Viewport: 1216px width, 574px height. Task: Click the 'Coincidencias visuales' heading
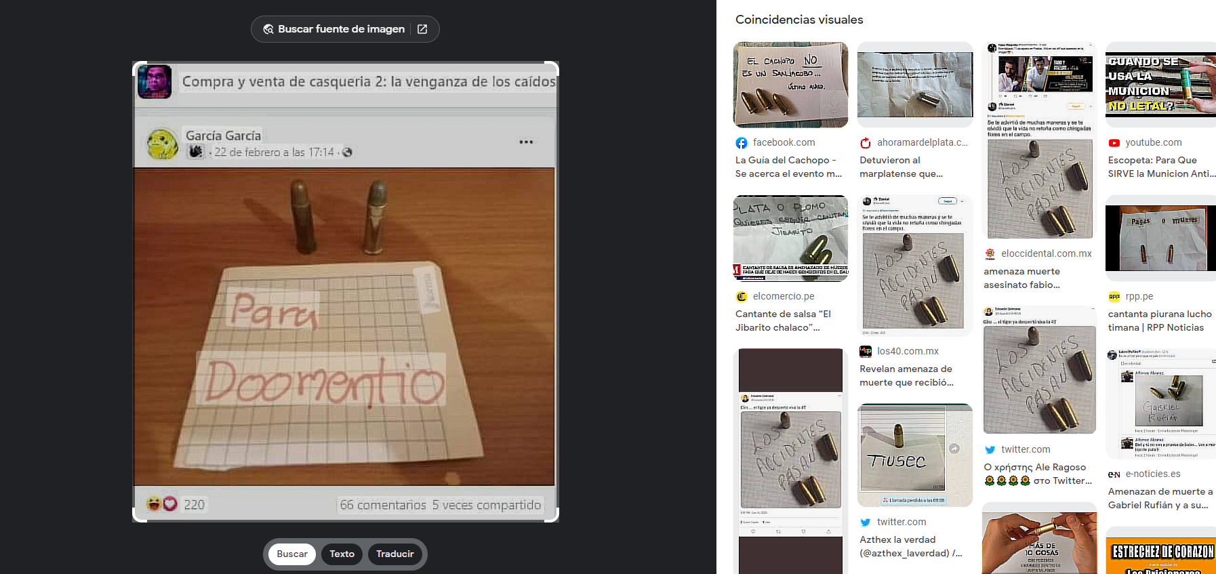pyautogui.click(x=799, y=20)
